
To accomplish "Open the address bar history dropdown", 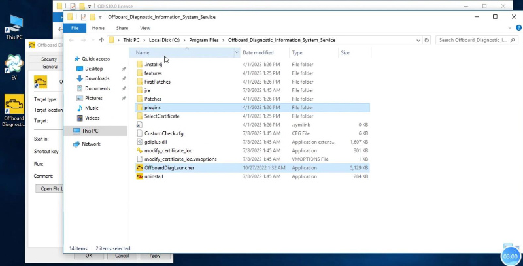I will (x=418, y=40).
